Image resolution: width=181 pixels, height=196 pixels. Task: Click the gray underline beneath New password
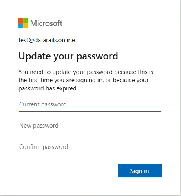(x=90, y=133)
